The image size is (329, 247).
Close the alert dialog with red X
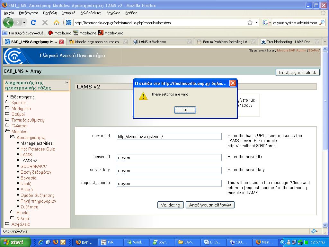tap(233, 83)
